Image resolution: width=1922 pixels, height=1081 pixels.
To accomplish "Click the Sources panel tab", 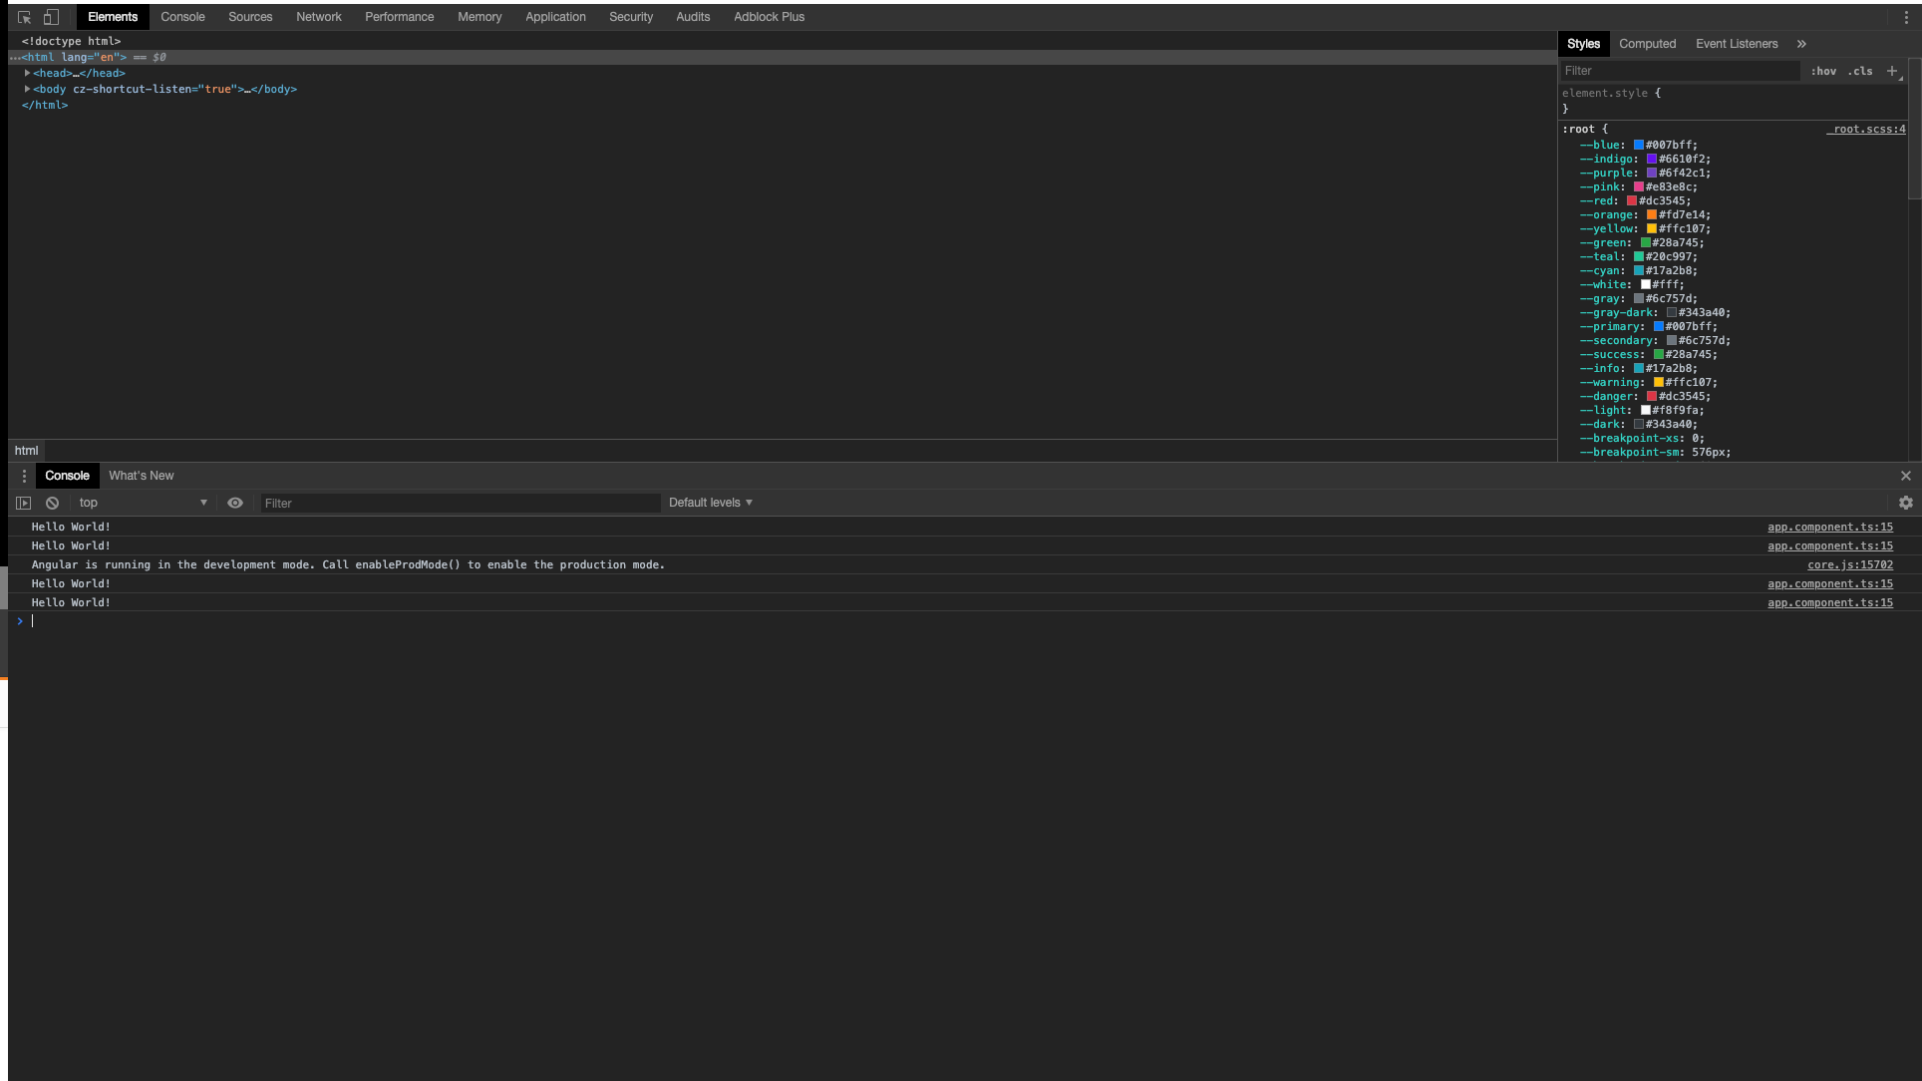I will click(x=249, y=16).
